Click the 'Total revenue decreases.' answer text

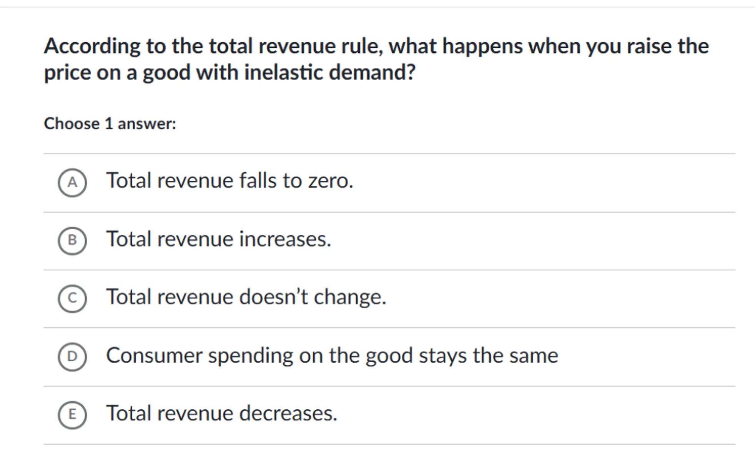pyautogui.click(x=221, y=413)
